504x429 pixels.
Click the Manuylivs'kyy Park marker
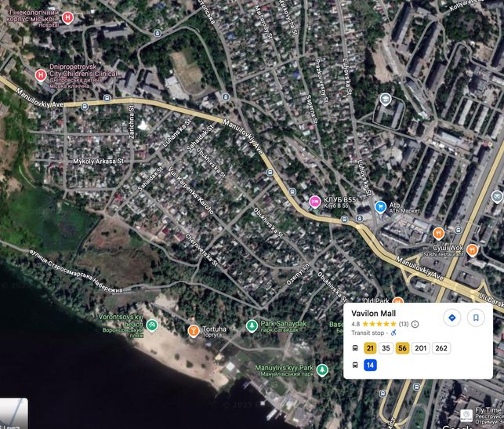click(322, 370)
